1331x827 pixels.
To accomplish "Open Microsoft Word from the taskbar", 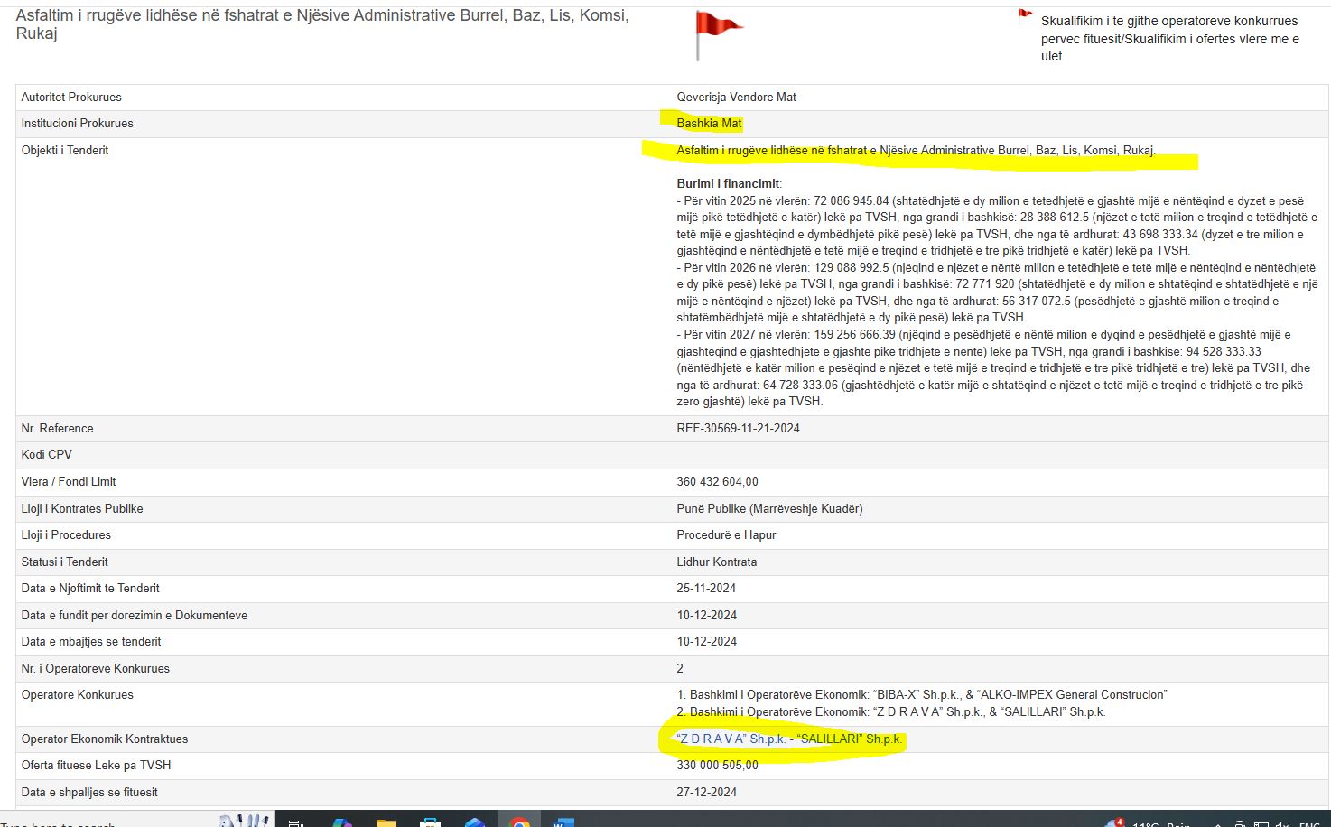I will pyautogui.click(x=563, y=822).
